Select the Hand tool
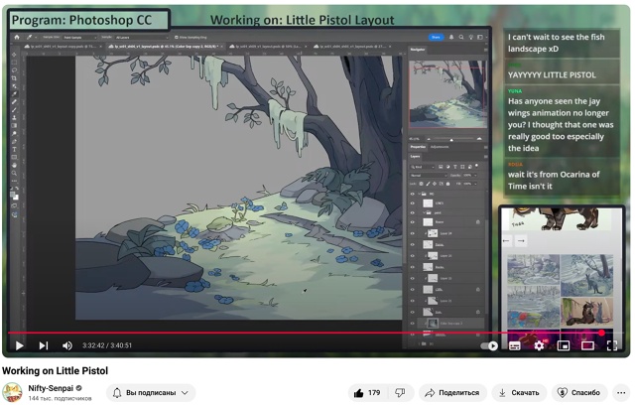Viewport: 635px width, 405px height. pyautogui.click(x=15, y=165)
